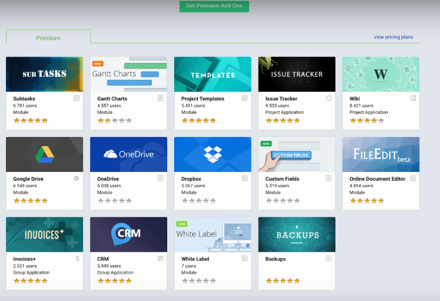440x301 pixels.
Task: Click the Gantt Charts add-on title
Action: coord(112,99)
